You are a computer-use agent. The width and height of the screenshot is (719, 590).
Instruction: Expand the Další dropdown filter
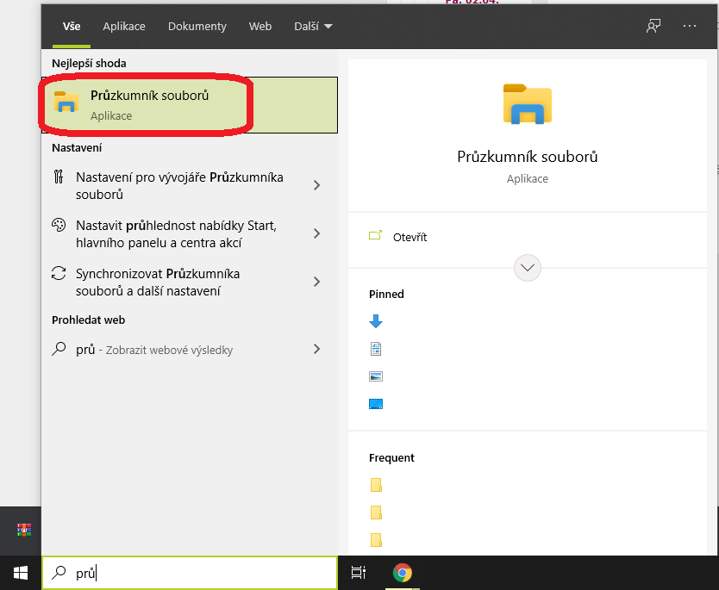tap(313, 26)
